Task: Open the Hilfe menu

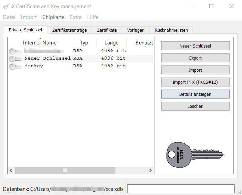Action: (x=93, y=17)
